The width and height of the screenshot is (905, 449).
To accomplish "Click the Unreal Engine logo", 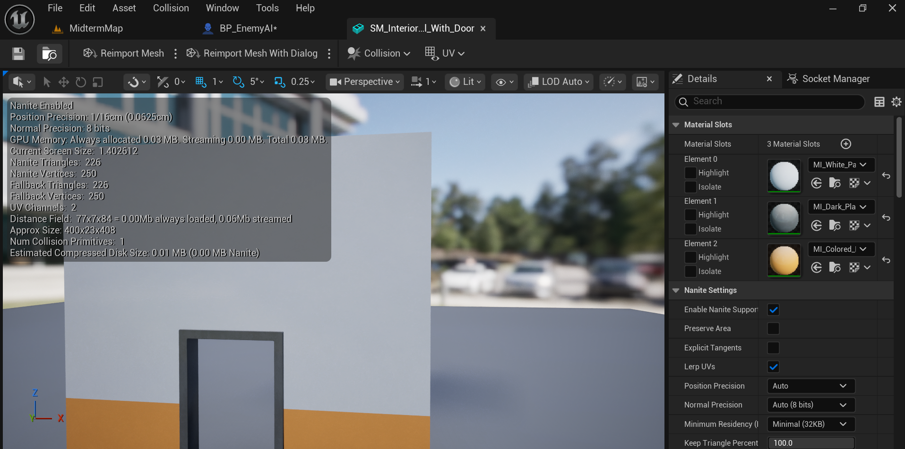I will coord(19,19).
